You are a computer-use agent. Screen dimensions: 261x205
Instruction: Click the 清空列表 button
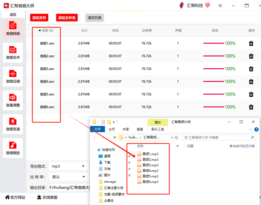95,18
